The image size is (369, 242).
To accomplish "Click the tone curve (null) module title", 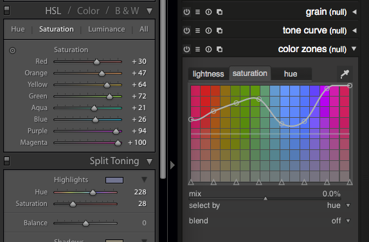I will [x=314, y=30].
